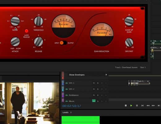Mute the SFX 2 track
This screenshot has height=124, width=161.
94,89
